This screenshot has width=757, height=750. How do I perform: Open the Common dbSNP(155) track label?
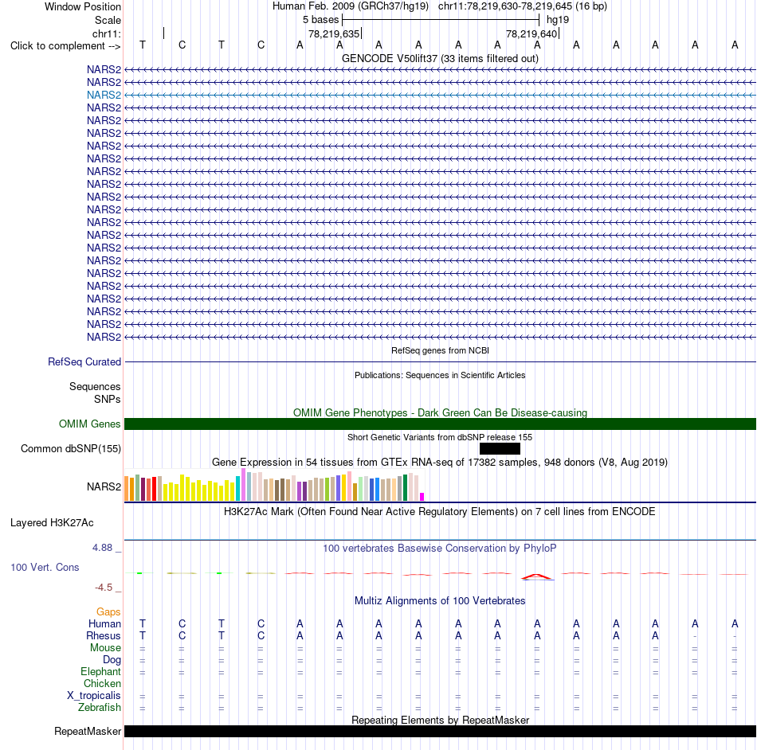(71, 448)
